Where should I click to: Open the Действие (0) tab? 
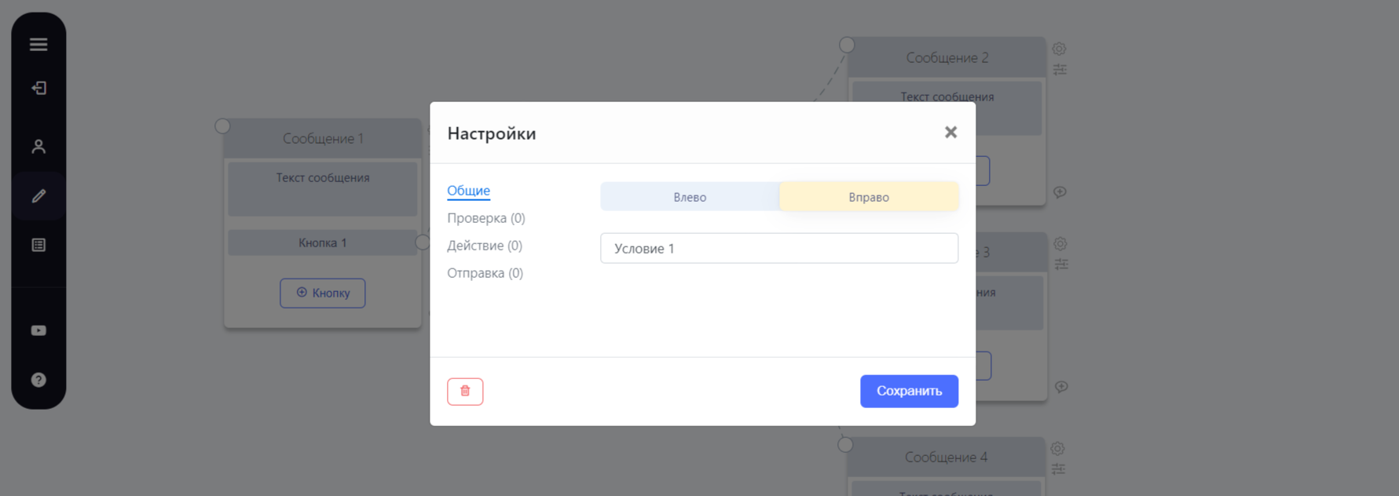[x=485, y=246]
